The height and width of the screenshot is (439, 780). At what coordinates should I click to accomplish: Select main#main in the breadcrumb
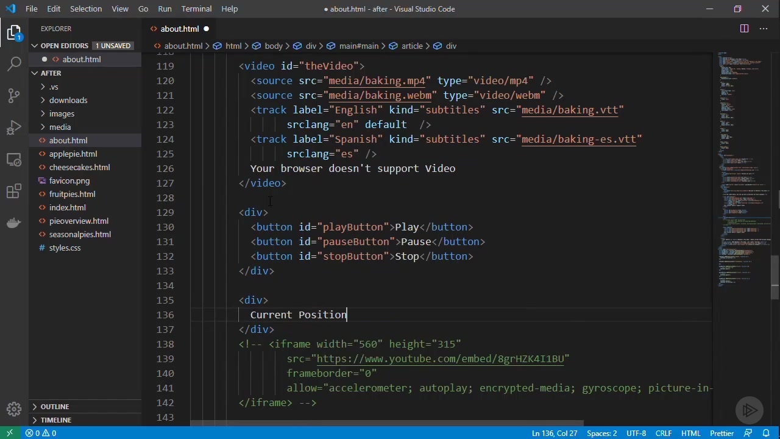(x=358, y=46)
